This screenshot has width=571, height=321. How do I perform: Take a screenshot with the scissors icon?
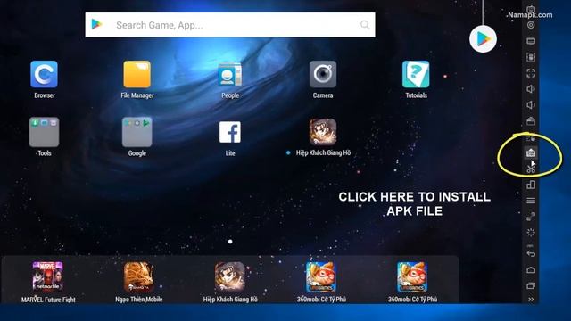(x=531, y=169)
